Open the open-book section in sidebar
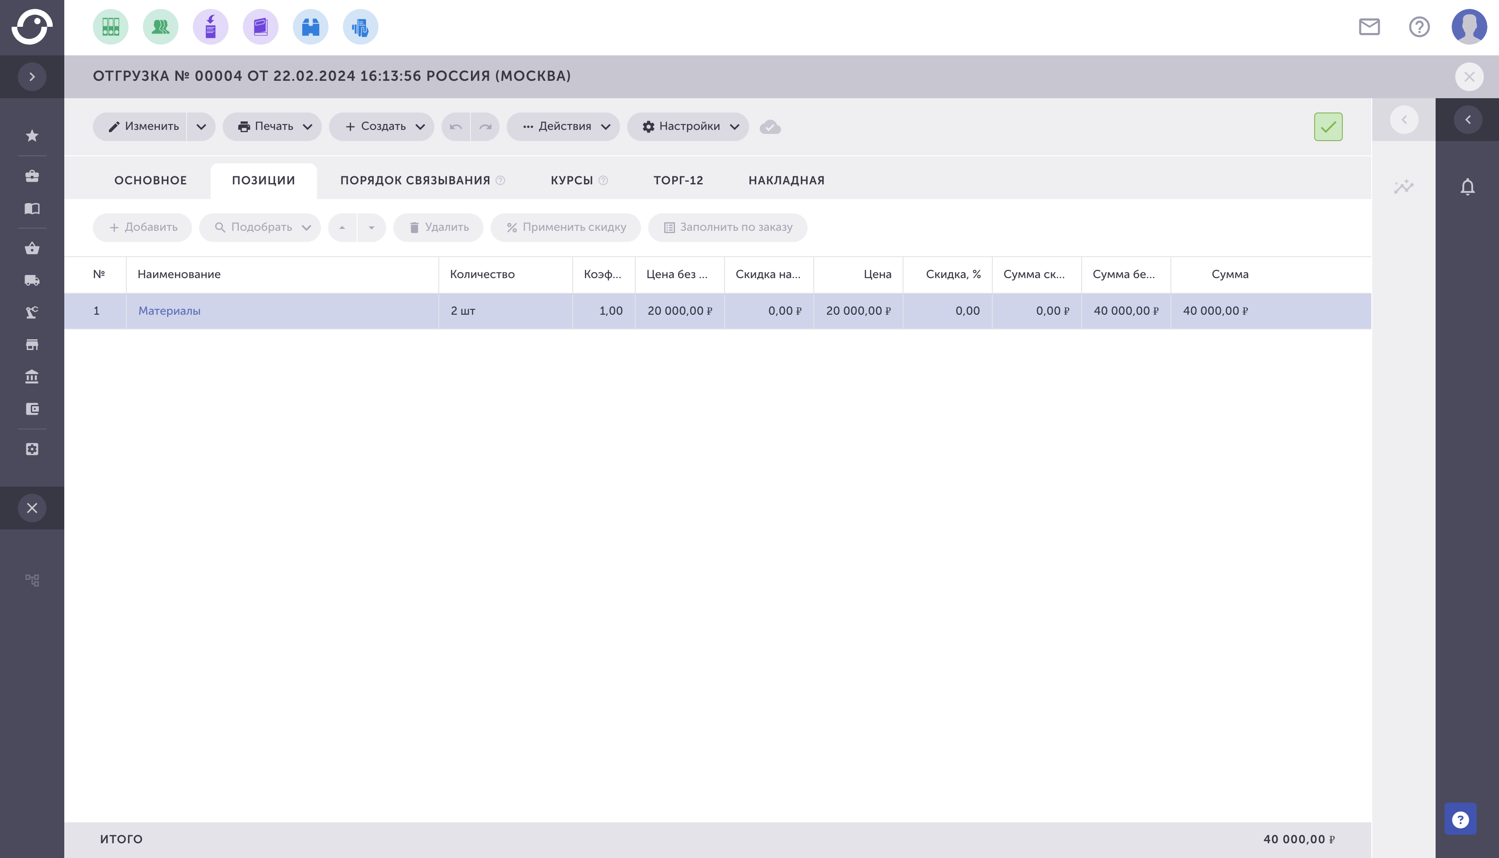 point(32,208)
